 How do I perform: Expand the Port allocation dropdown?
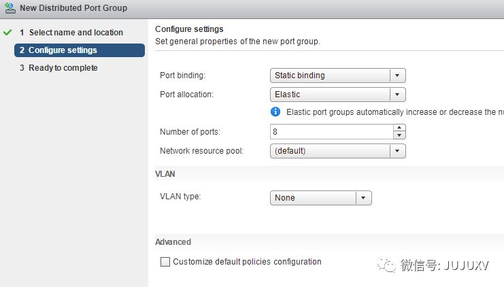tap(398, 95)
